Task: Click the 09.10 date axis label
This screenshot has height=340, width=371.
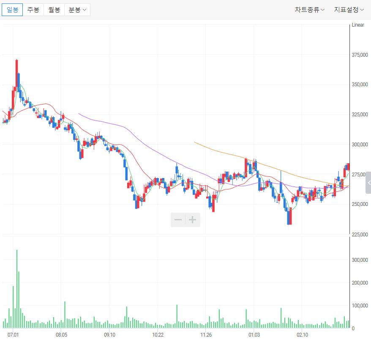Action: coord(109,335)
